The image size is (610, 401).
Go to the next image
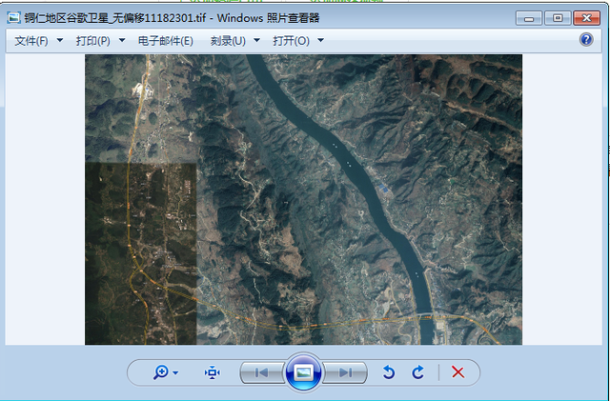345,372
